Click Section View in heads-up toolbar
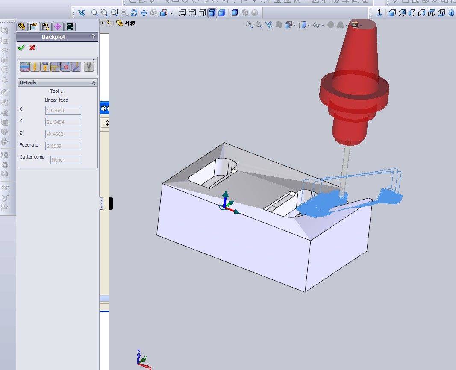This screenshot has height=370, width=456. [279, 25]
